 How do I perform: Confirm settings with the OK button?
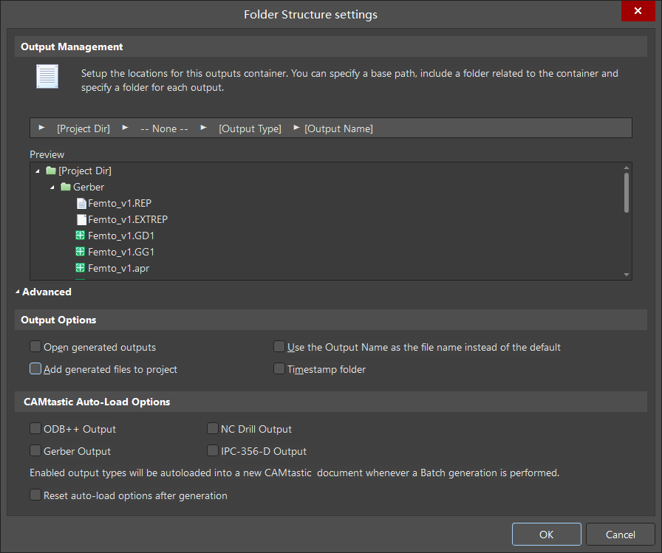coord(546,535)
